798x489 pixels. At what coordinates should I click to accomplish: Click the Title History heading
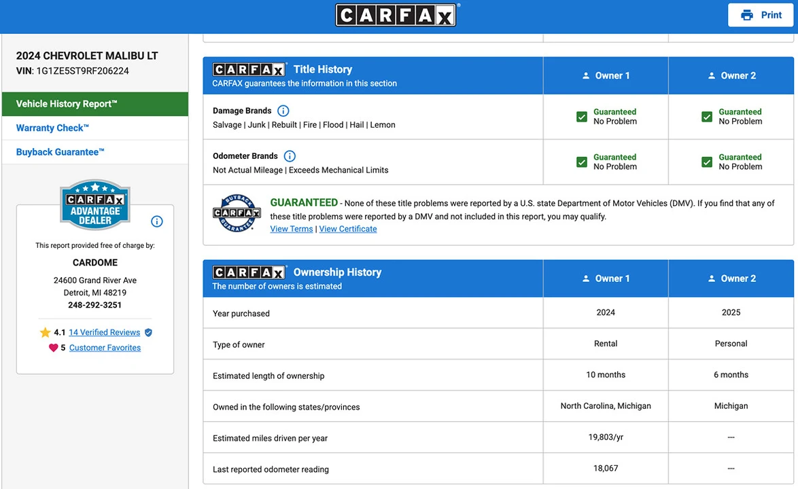323,69
